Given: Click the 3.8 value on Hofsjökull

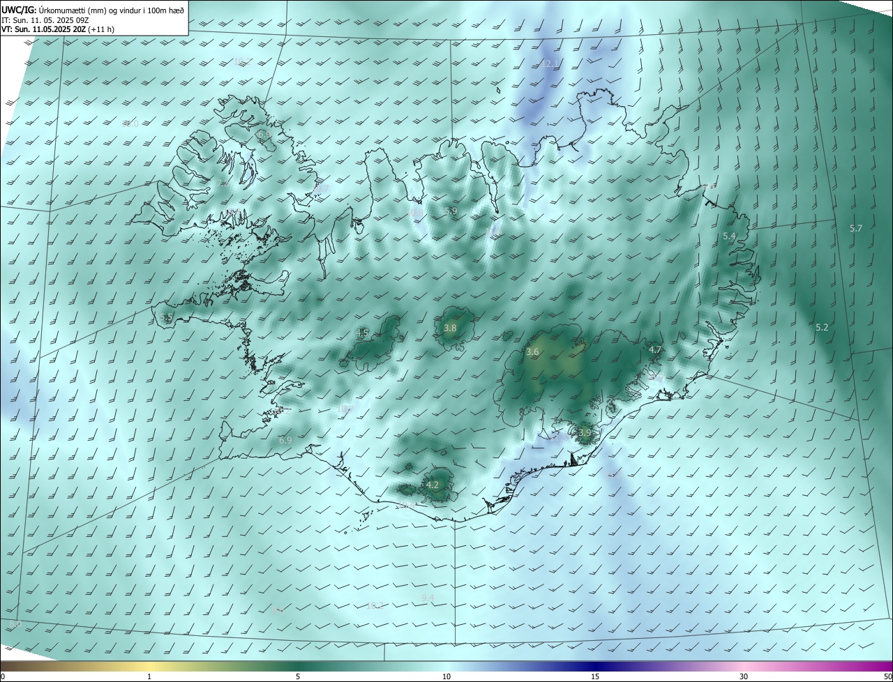Looking at the screenshot, I should pos(450,328).
